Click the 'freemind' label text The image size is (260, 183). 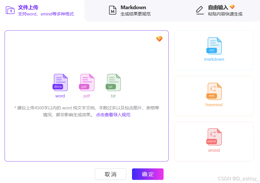coord(214,105)
